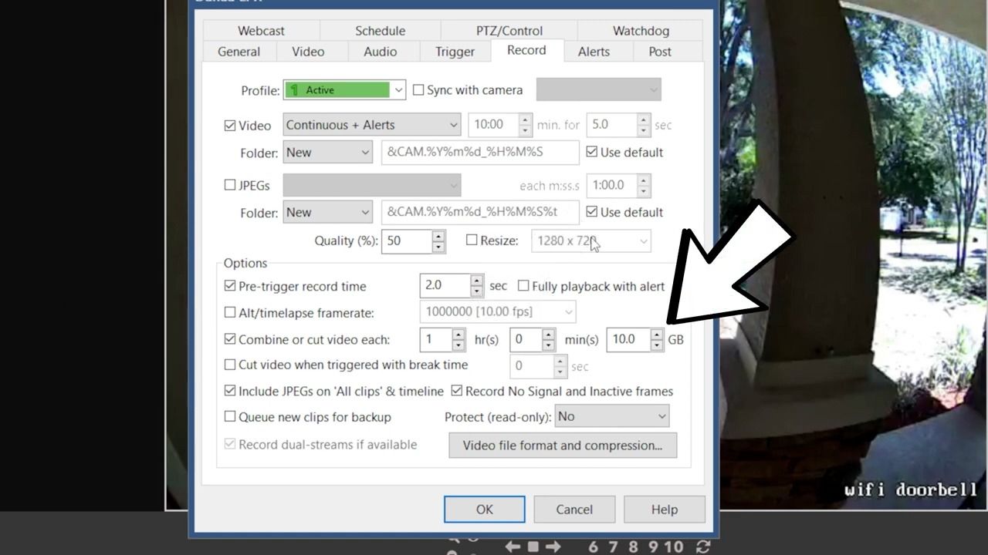This screenshot has height=555, width=988.
Task: Enable Queue new clips for backup
Action: tap(230, 417)
